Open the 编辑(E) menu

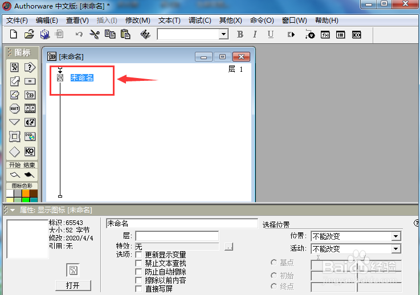(47, 21)
